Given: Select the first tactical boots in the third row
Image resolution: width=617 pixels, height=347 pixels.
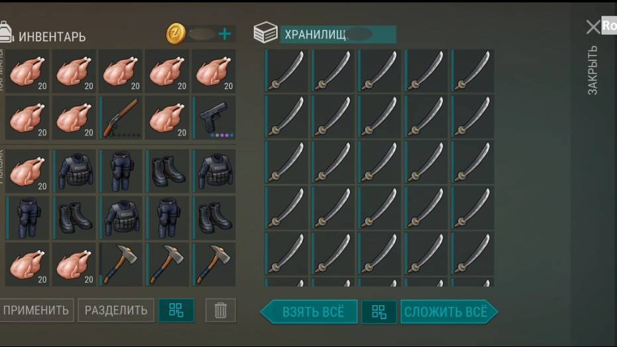Looking at the screenshot, I should [167, 171].
